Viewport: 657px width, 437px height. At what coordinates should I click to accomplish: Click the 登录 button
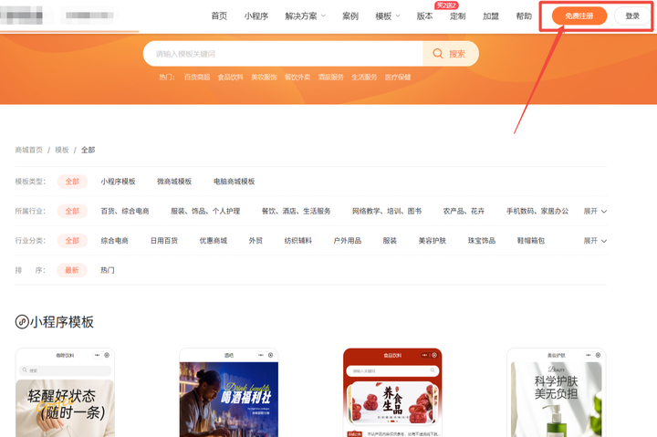pos(632,16)
